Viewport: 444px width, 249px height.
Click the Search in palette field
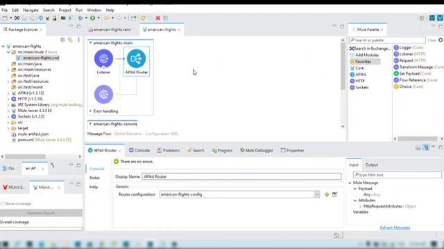tap(387, 40)
